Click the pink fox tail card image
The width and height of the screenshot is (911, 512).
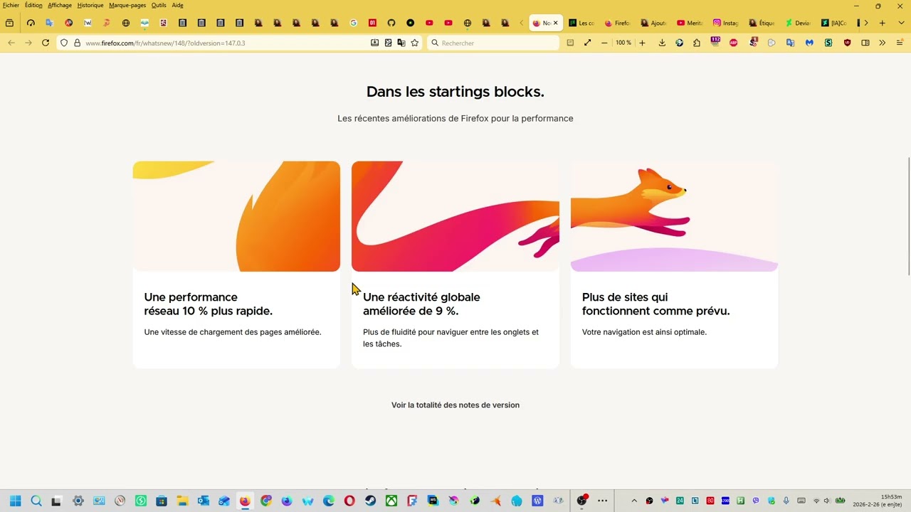click(455, 216)
